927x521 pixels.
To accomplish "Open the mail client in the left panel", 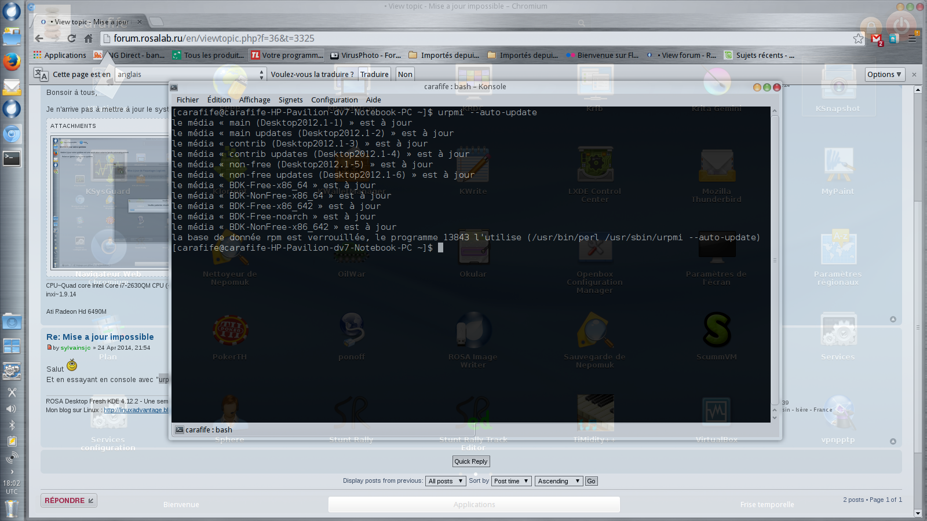I will (x=12, y=87).
